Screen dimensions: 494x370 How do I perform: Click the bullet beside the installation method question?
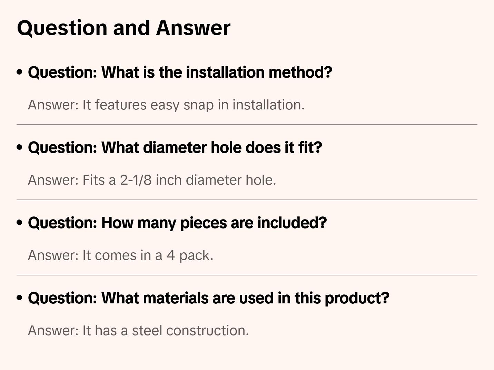[x=20, y=72]
